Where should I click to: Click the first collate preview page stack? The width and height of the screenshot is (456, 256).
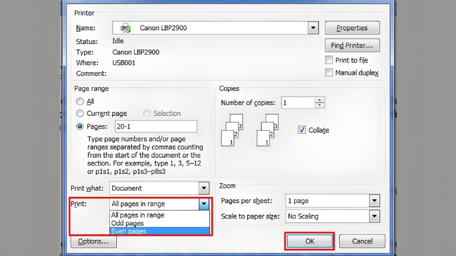tap(232, 130)
